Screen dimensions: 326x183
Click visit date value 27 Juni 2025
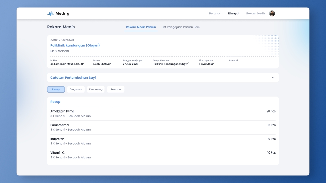click(x=130, y=64)
